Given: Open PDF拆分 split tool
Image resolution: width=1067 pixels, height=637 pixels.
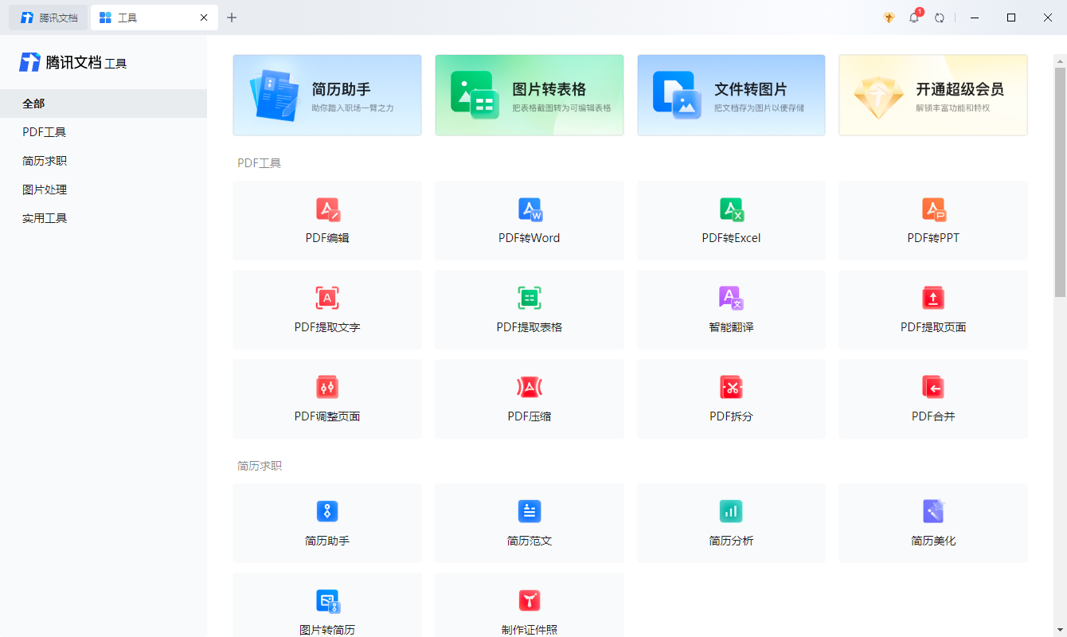Looking at the screenshot, I should coord(731,398).
